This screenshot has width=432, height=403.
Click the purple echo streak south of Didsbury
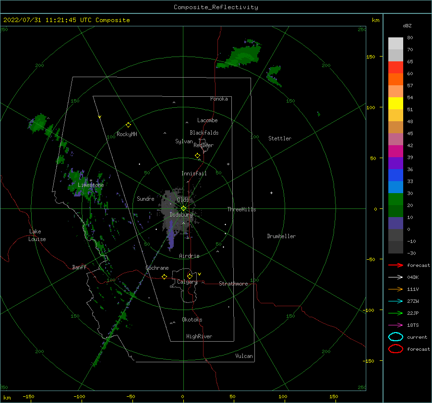tap(171, 237)
